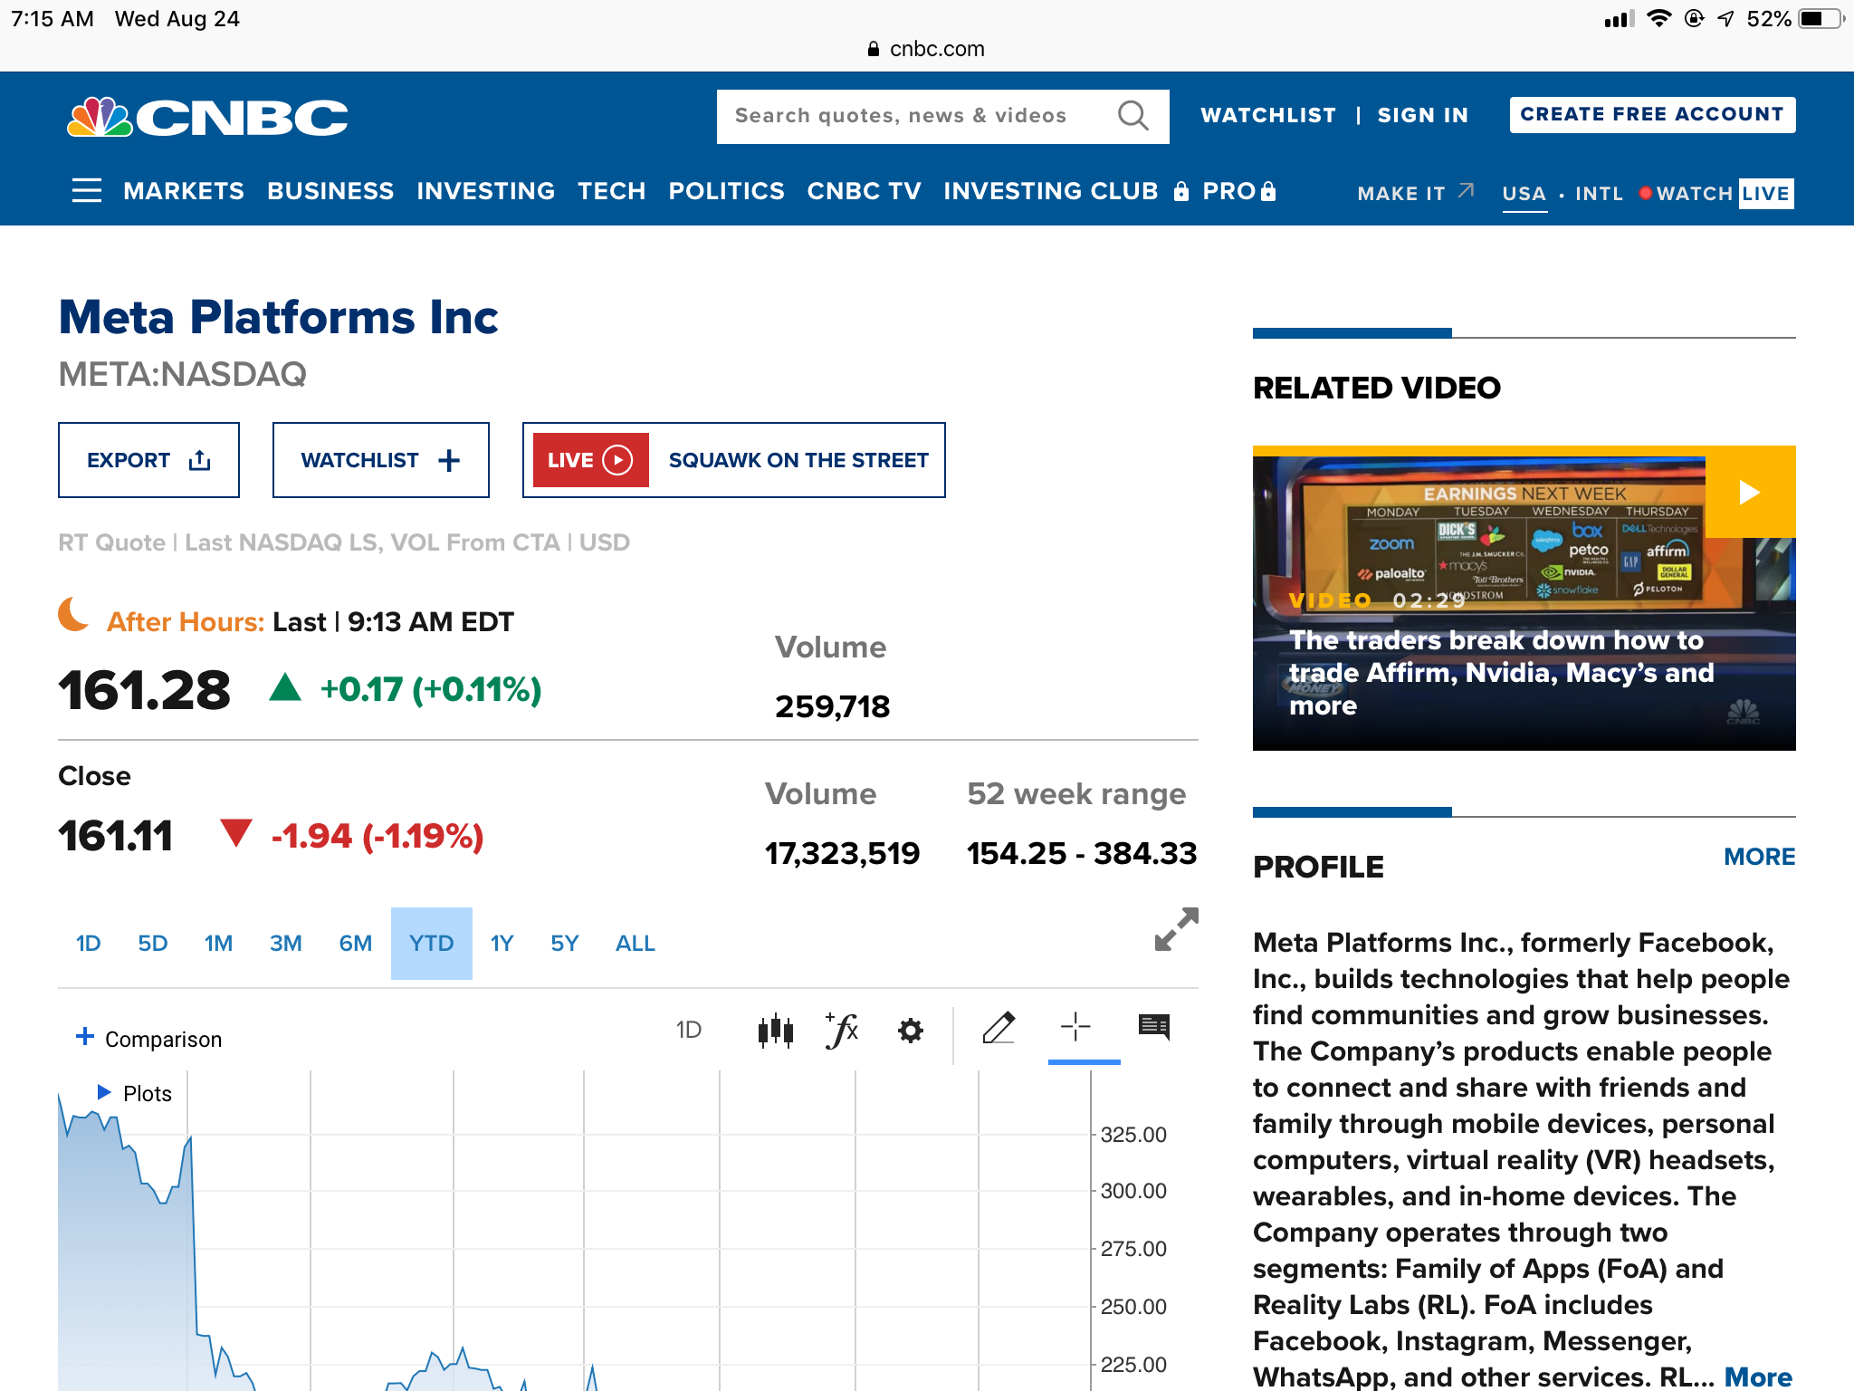Screen dimensions: 1854x1391
Task: Click the Investing Club lock icon
Action: pyautogui.click(x=1181, y=190)
